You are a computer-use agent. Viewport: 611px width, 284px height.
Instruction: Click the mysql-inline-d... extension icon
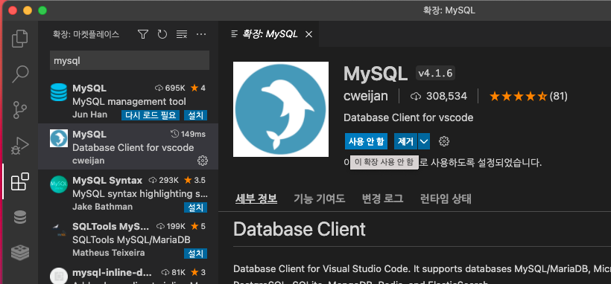click(59, 275)
